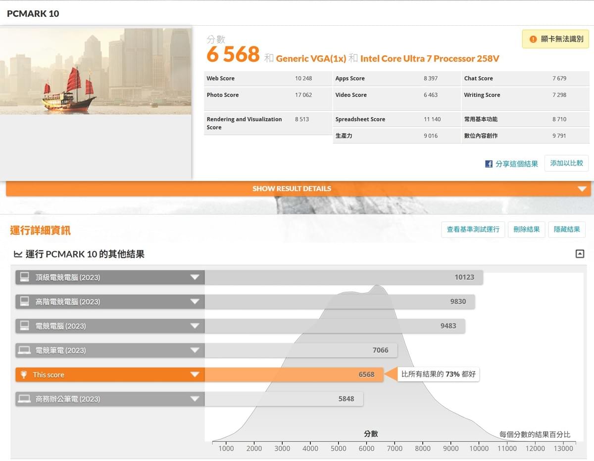Click the 數位內容創作 label
Image resolution: width=594 pixels, height=461 pixels.
pos(481,135)
